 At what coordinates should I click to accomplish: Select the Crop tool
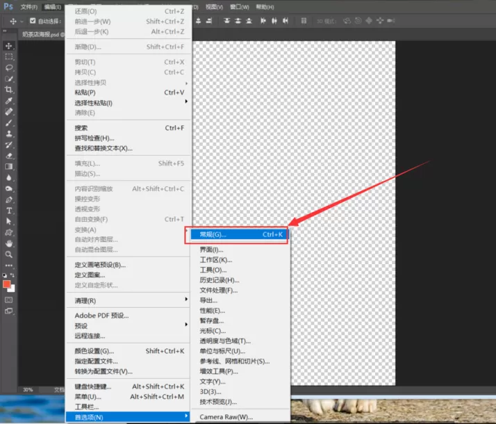(x=9, y=90)
